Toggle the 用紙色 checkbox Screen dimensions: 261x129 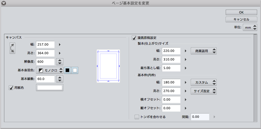pos(11,88)
